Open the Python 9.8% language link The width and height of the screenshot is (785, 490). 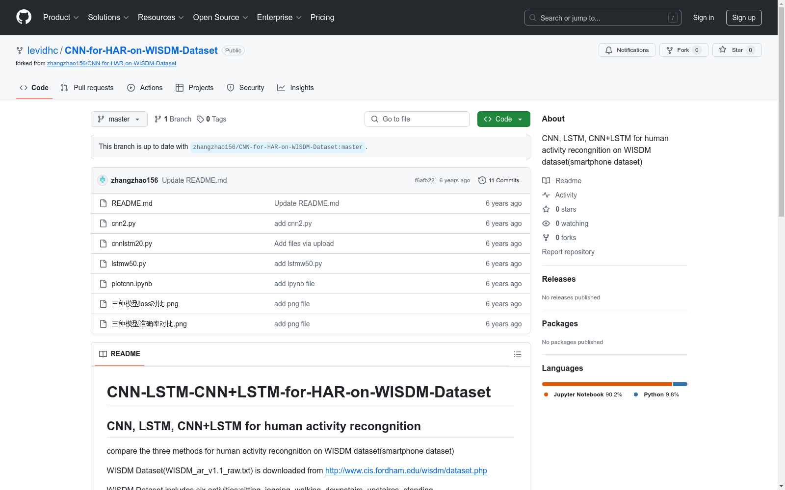656,394
